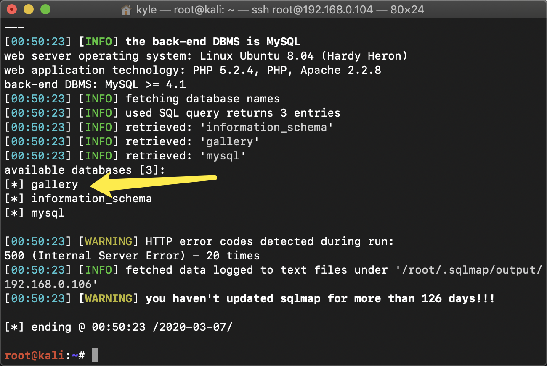Image resolution: width=547 pixels, height=366 pixels.
Task: Click the 'Linux Ubuntu 8.04 (Hardy Heron)' text
Action: 303,56
